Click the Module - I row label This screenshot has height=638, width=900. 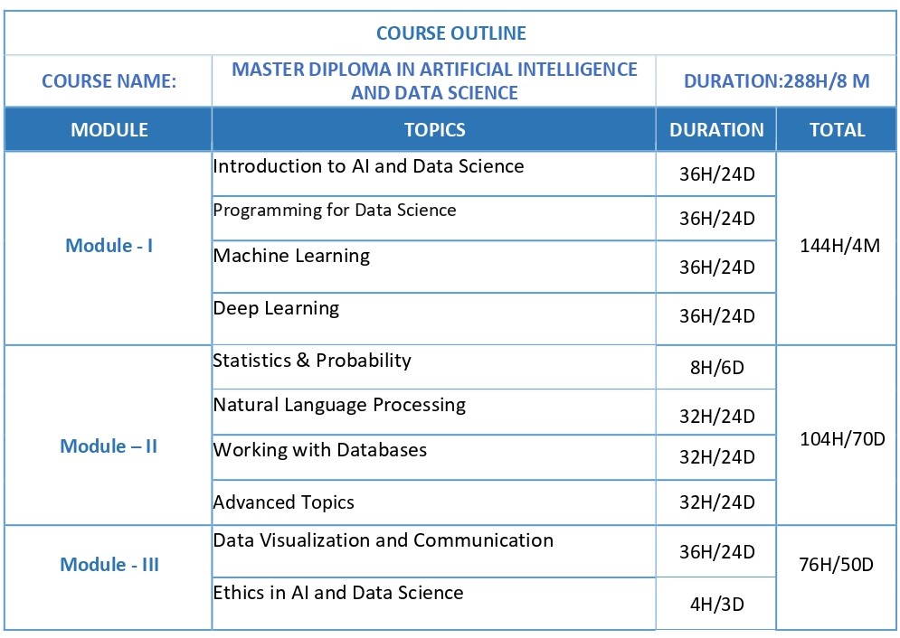[109, 246]
